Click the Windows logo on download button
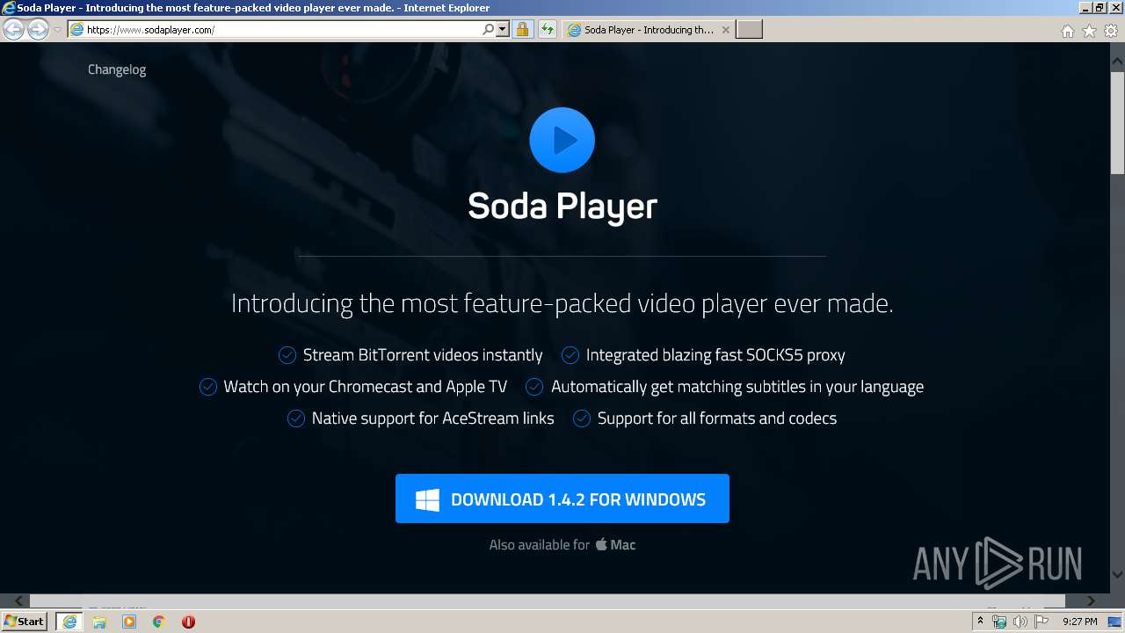This screenshot has height=633, width=1125. [x=428, y=500]
